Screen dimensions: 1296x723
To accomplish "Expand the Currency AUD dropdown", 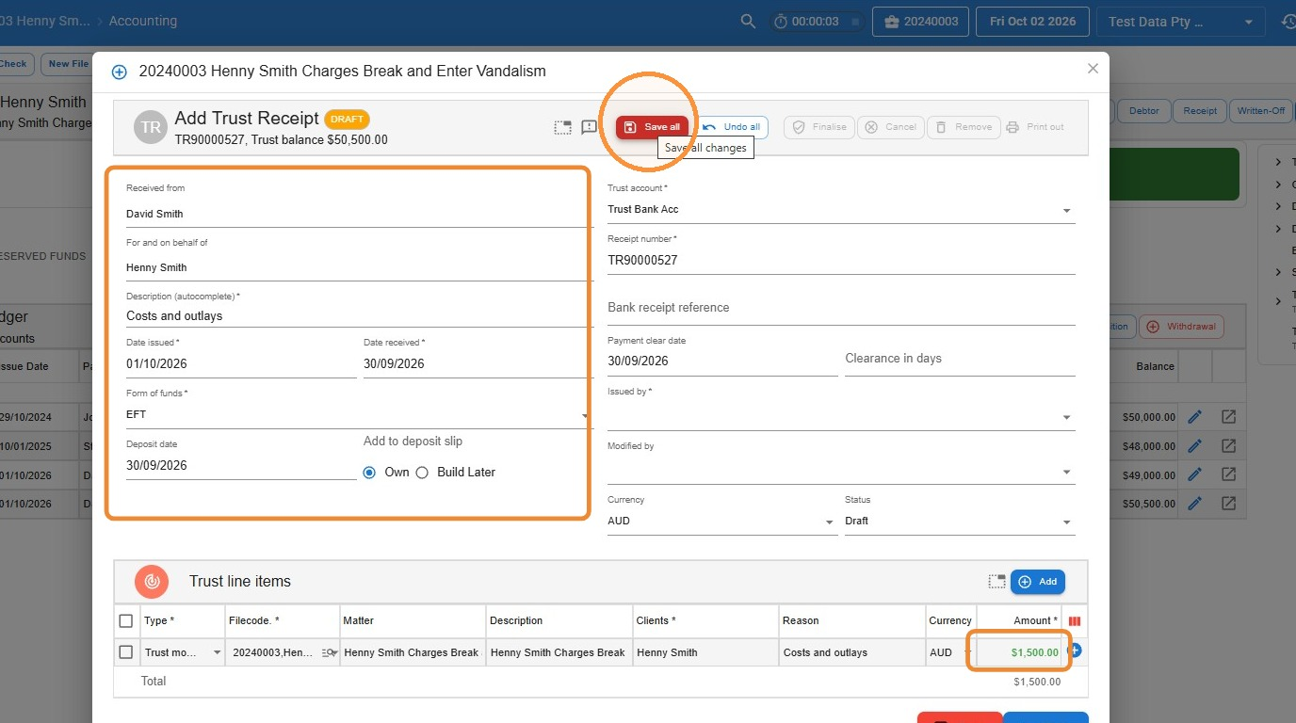I will [722, 522].
